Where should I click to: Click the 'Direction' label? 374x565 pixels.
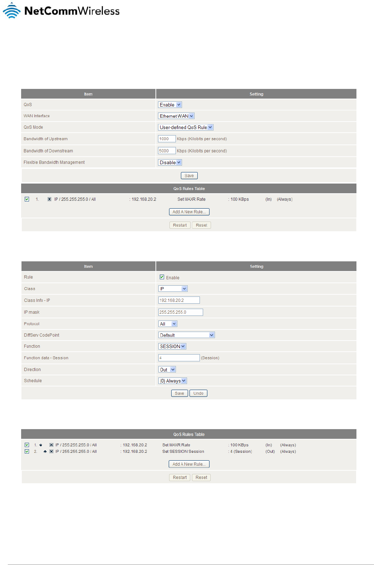click(x=32, y=370)
